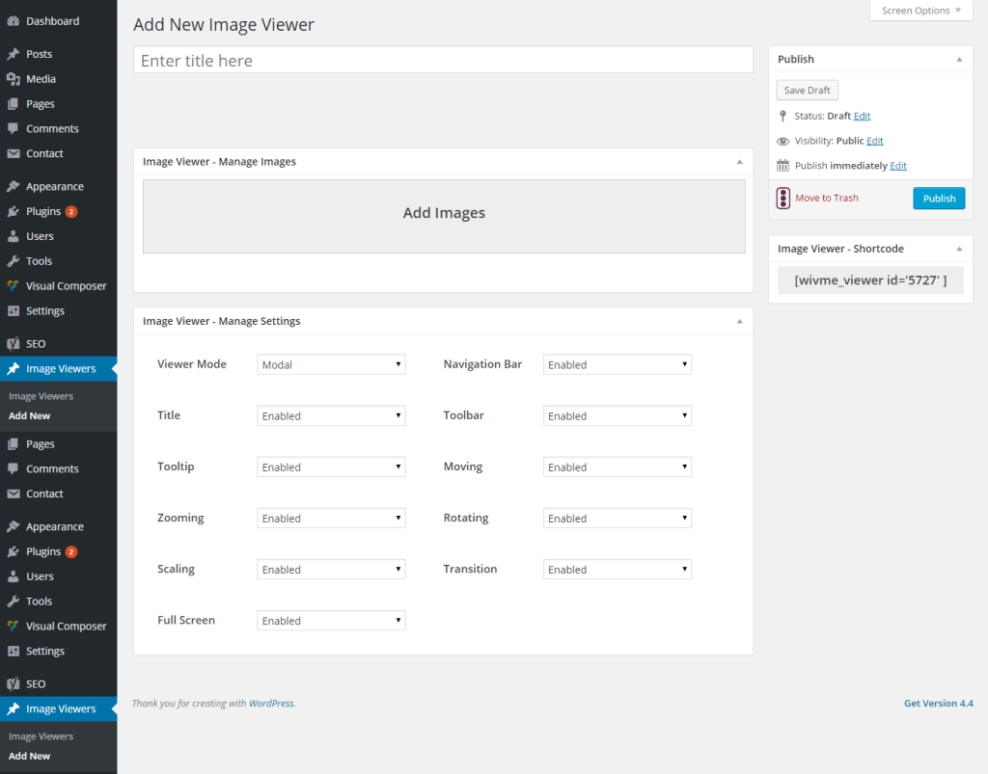Click the Dashboard home icon

click(x=14, y=20)
